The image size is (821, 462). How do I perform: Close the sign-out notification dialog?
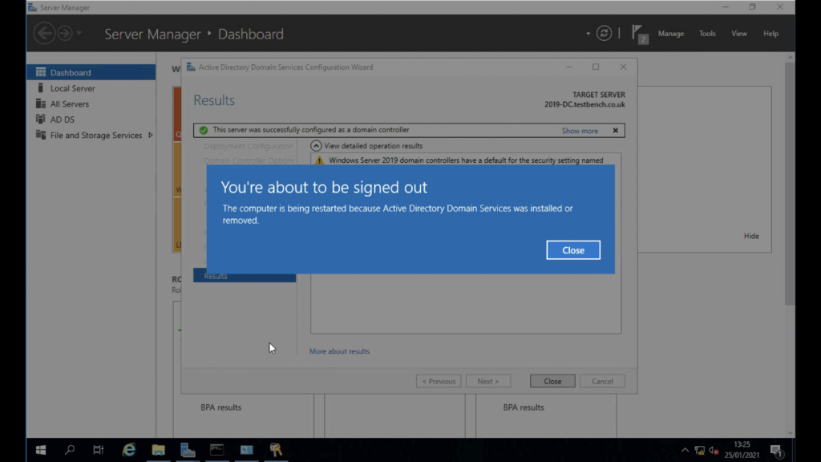(572, 250)
